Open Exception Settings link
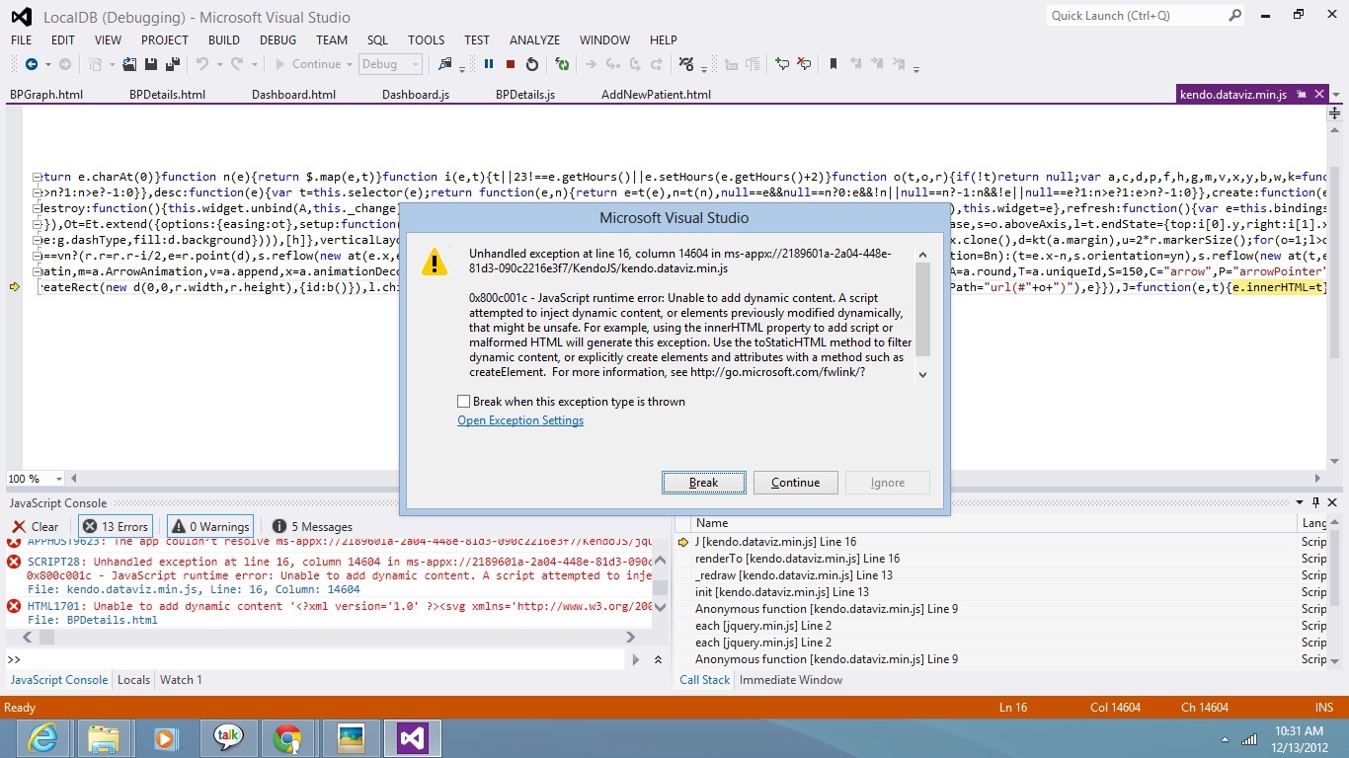The height and width of the screenshot is (758, 1349). tap(520, 420)
